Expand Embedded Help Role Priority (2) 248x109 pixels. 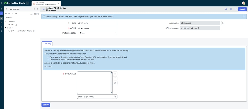(x=8, y=31)
